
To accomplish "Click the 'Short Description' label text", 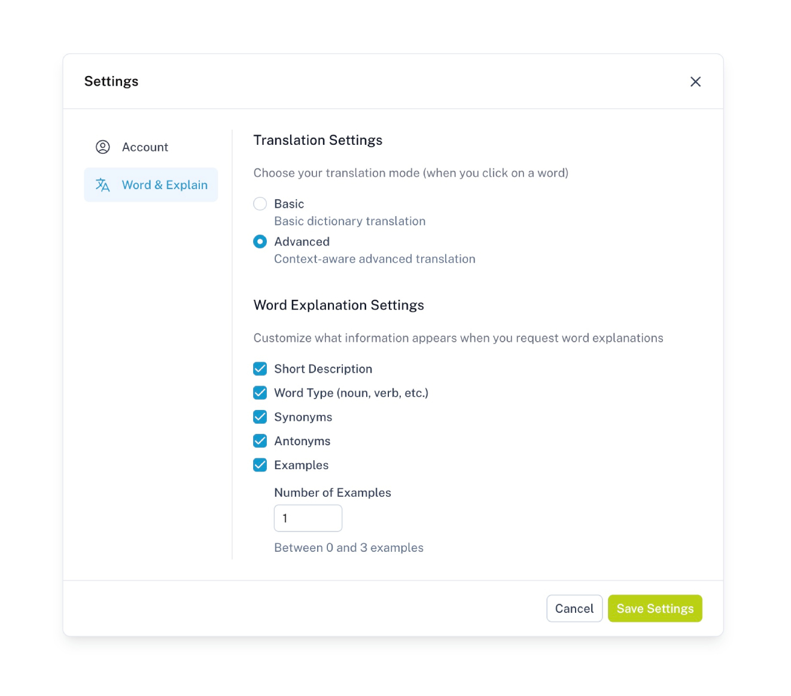I will coord(323,369).
